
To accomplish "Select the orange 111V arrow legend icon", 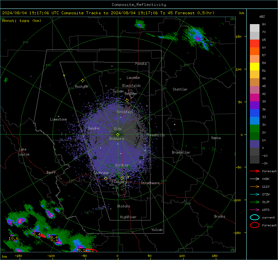I will tap(255, 186).
